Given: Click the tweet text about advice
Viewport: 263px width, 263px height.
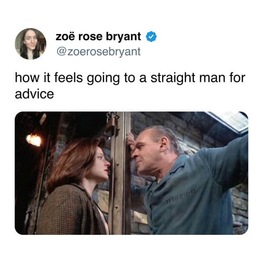Looking at the screenshot, I should [130, 86].
